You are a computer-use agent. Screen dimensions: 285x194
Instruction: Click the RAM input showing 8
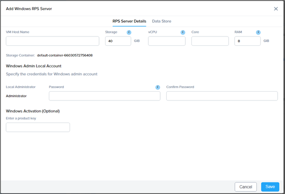click(x=248, y=41)
